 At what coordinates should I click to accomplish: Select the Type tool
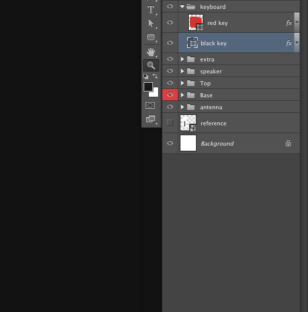[x=151, y=9]
